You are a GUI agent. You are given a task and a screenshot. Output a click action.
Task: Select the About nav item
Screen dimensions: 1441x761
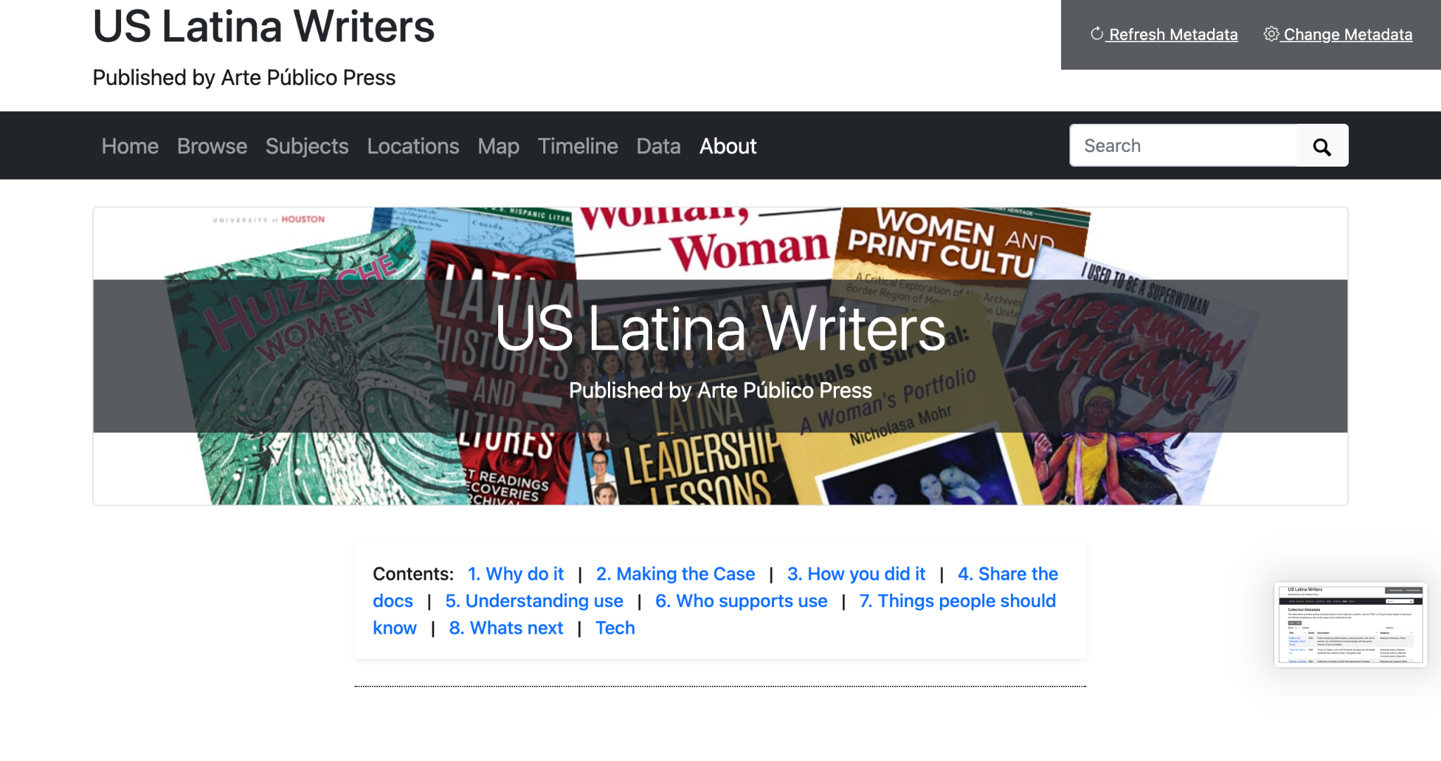coord(728,146)
